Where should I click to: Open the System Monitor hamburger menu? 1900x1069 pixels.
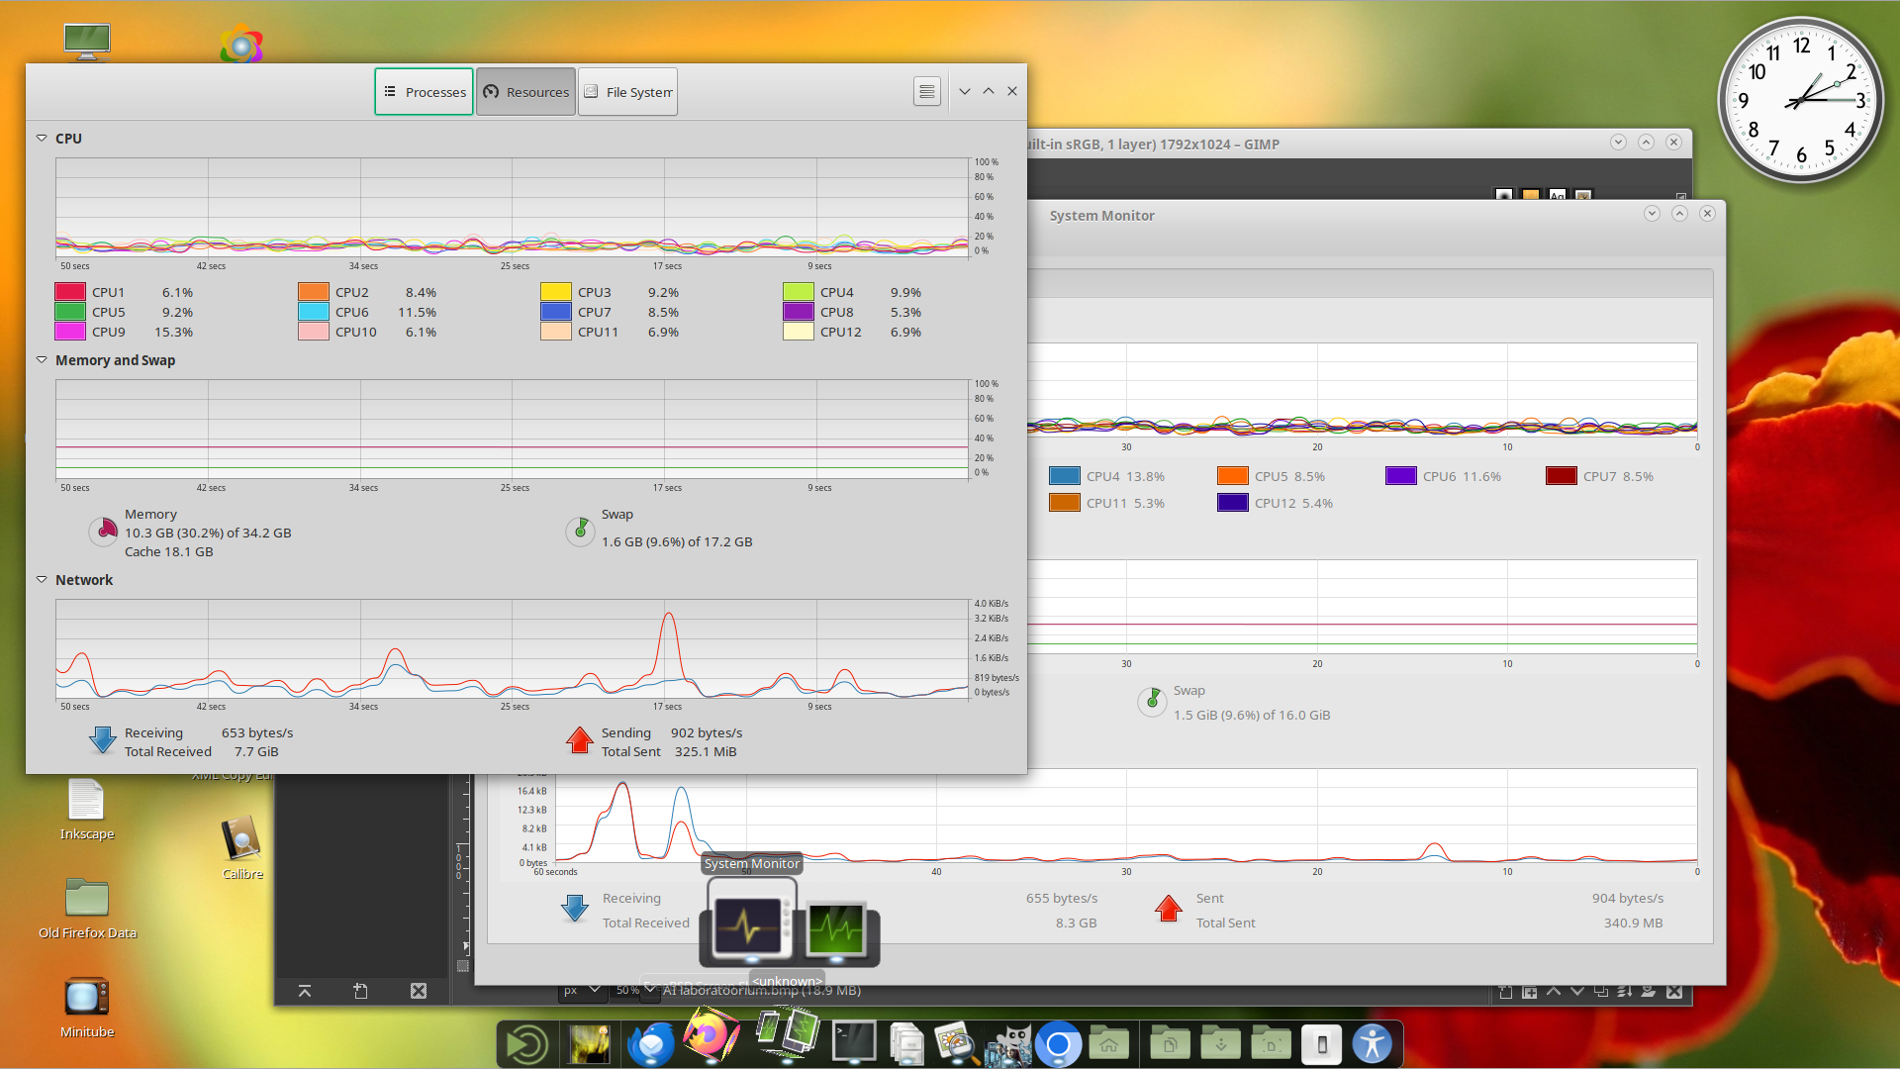coord(926,91)
